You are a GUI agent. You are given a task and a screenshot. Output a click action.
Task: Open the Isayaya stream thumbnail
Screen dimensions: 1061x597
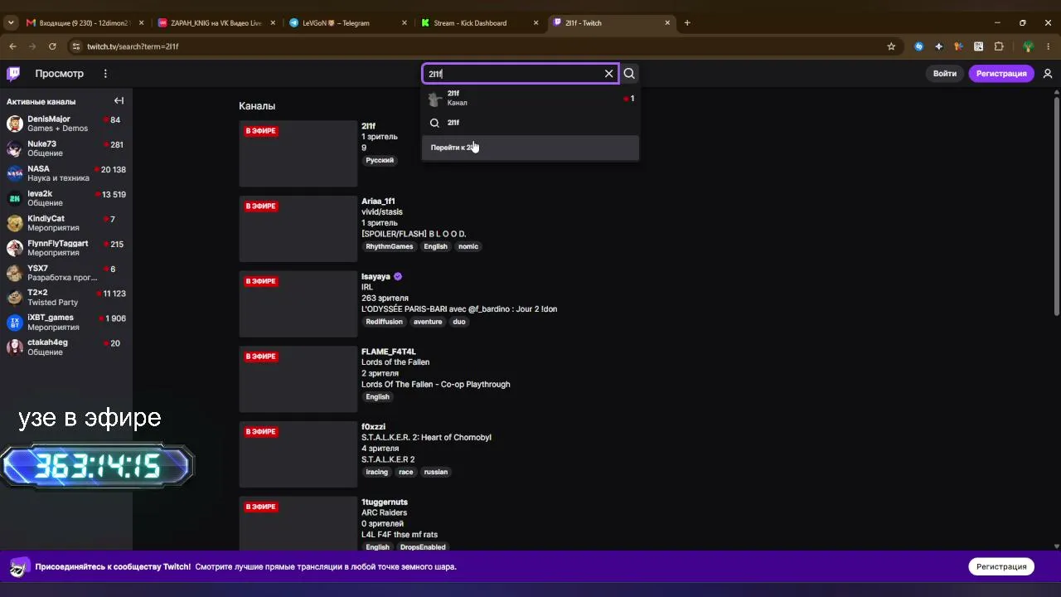coord(298,304)
